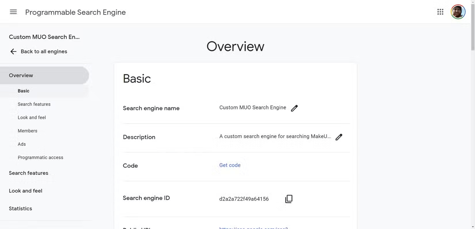Screen dimensions: 475x229
Task: Open Search features under Overview
Action: pyautogui.click(x=34, y=104)
